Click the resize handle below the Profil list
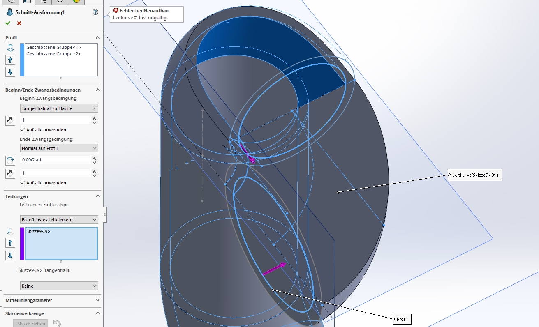This screenshot has width=539, height=327. (61, 78)
